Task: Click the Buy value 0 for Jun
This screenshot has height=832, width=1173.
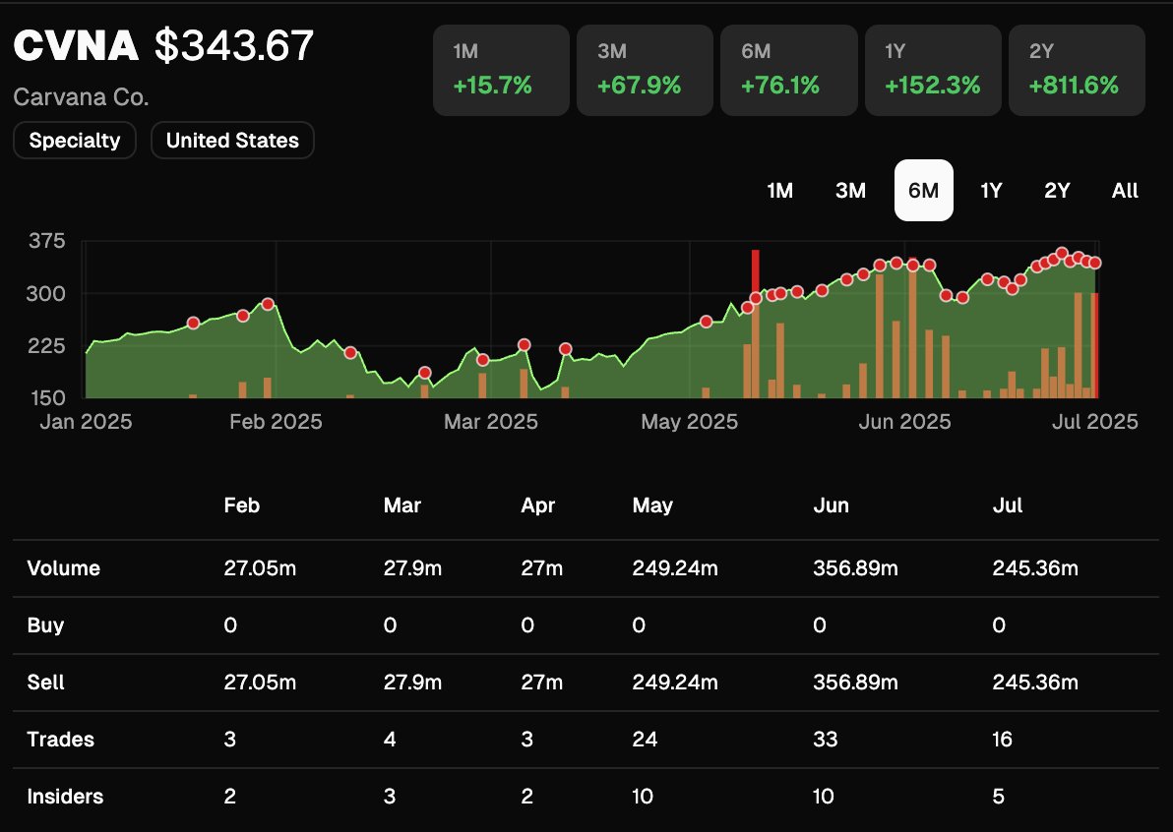Action: (x=820, y=625)
